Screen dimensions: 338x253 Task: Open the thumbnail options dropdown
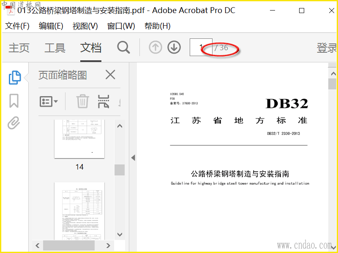[49, 102]
